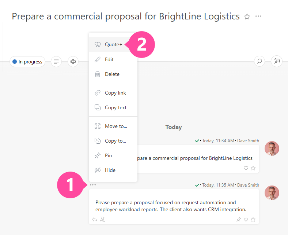Click Copy link menu entry
Viewport: 288px width, 235px height.
click(115, 93)
